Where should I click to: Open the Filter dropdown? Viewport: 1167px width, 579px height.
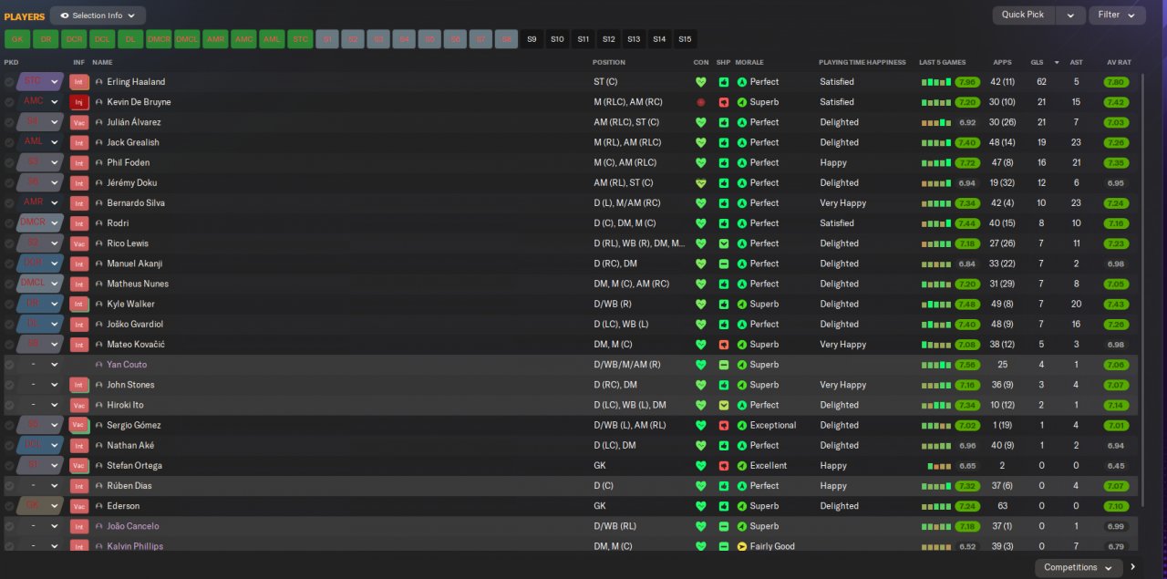point(1117,16)
